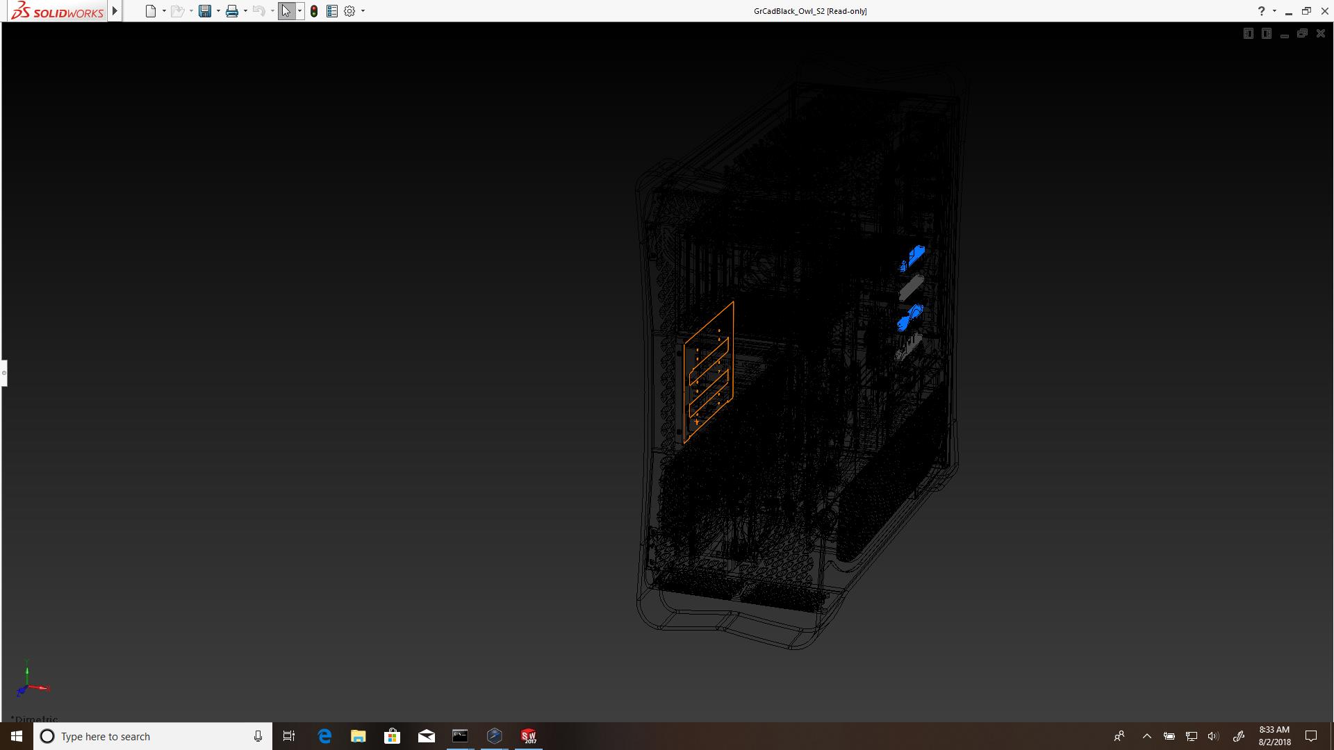Expand the SolidWorks menu flyout arrow

click(x=115, y=11)
